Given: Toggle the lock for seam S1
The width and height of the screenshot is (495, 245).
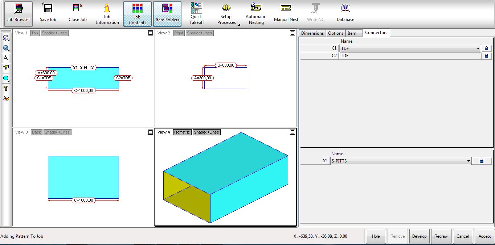Looking at the screenshot, I should click(482, 161).
